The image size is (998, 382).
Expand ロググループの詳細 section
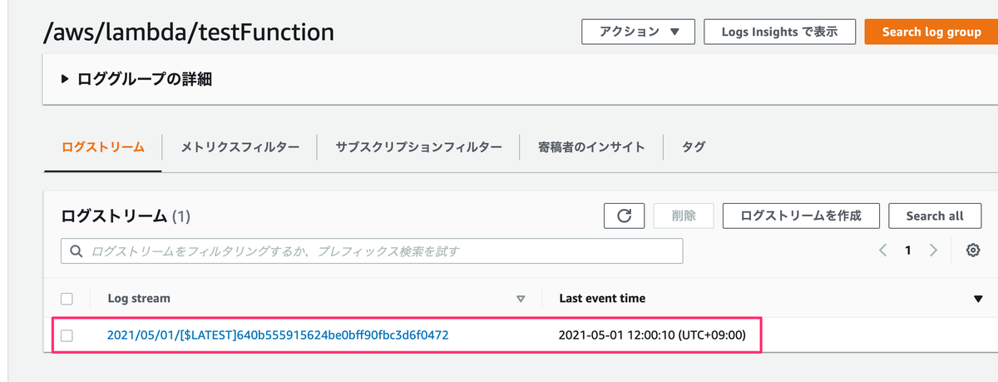[x=136, y=80]
